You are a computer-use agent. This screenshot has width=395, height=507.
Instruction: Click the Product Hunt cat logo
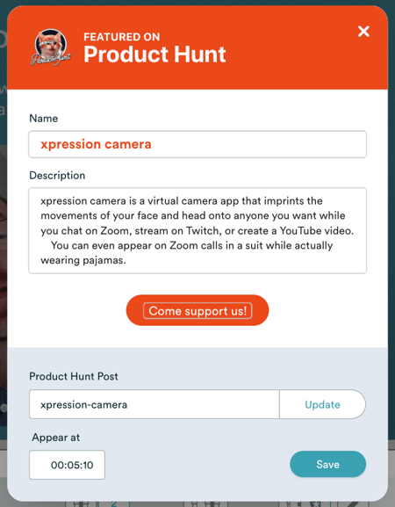coord(51,47)
